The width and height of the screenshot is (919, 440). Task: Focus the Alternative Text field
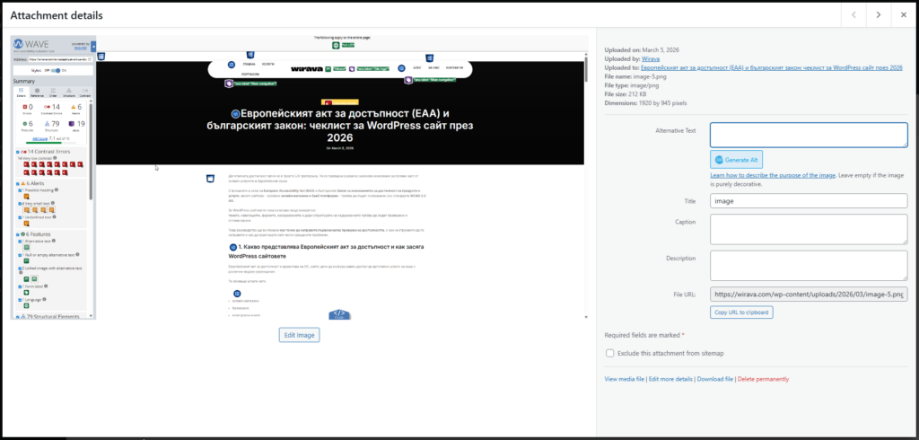(808, 135)
